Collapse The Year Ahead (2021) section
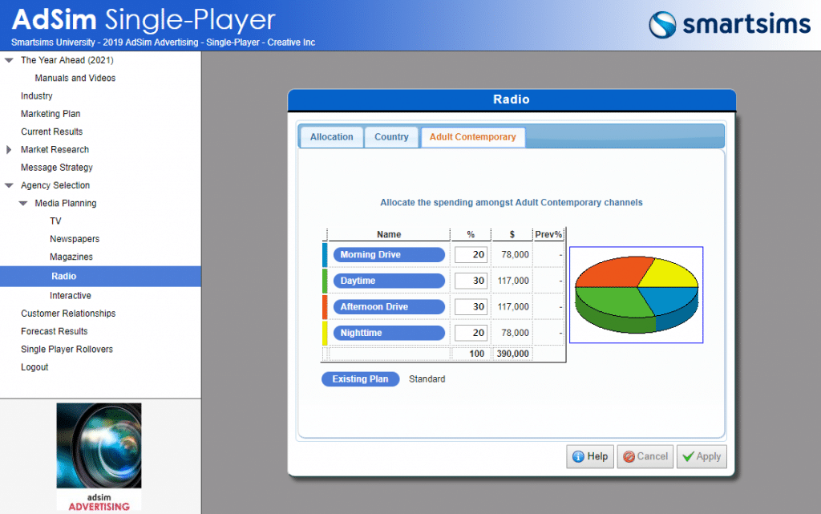821x514 pixels. coord(8,59)
